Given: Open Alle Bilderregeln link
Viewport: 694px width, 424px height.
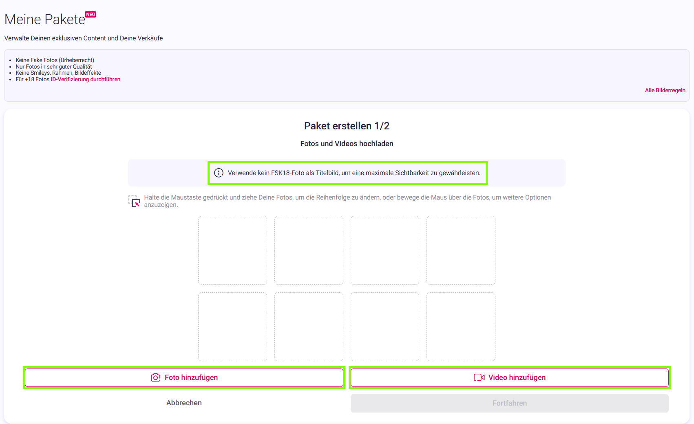Looking at the screenshot, I should (665, 91).
